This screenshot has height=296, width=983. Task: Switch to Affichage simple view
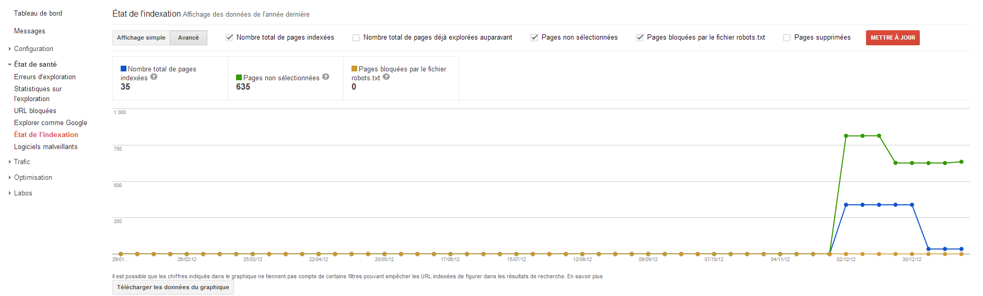(141, 38)
